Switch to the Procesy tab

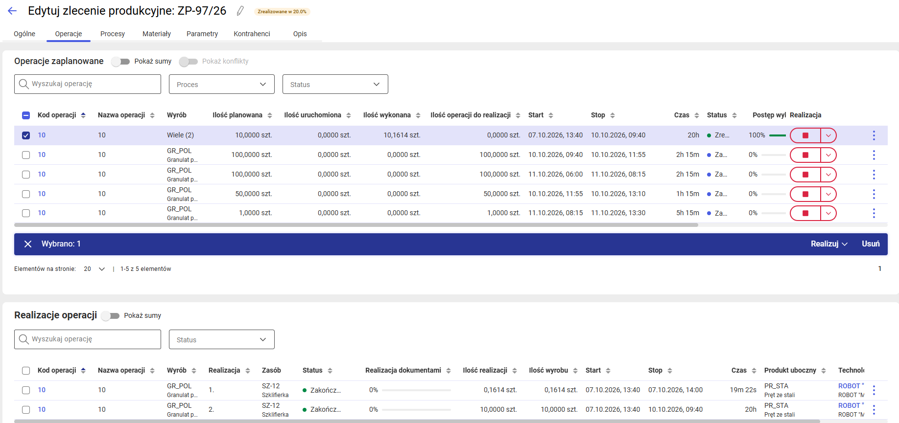tap(113, 34)
